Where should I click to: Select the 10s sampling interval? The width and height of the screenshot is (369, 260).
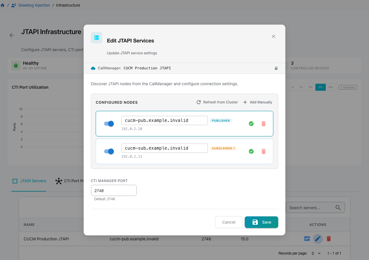(310, 87)
